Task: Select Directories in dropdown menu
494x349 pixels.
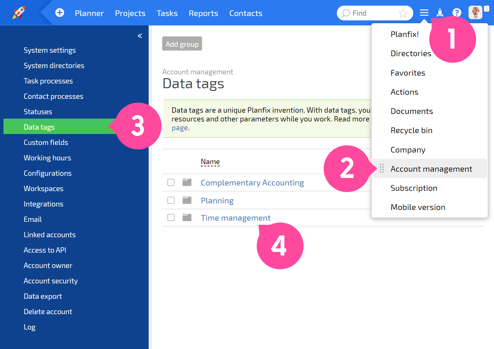Action: pyautogui.click(x=411, y=53)
